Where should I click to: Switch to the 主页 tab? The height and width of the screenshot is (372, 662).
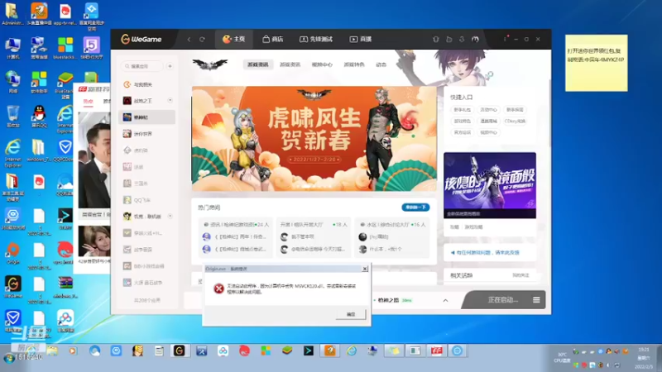234,39
